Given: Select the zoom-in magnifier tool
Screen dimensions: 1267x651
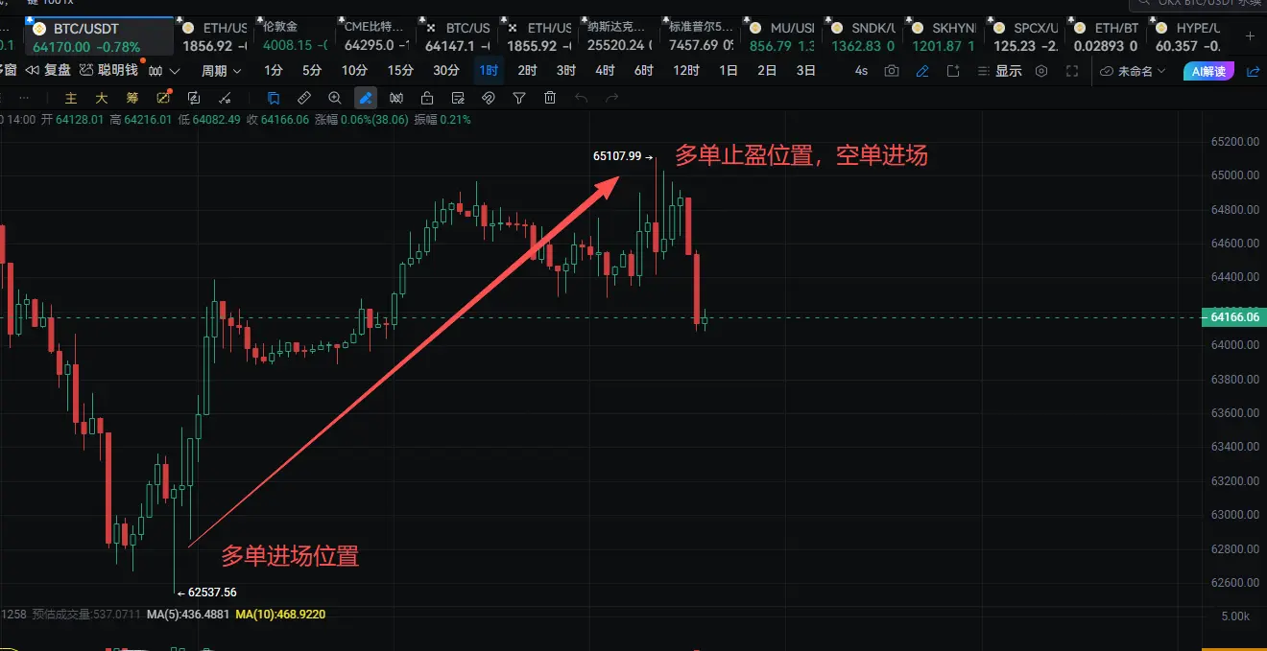Looking at the screenshot, I should (x=335, y=98).
